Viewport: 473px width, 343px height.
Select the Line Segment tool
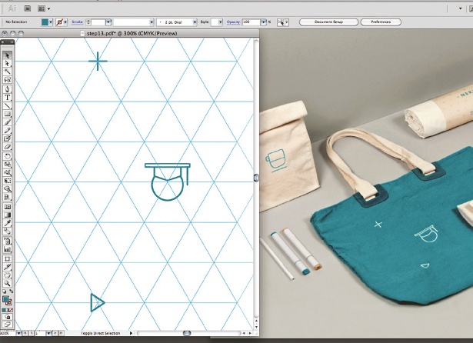click(7, 106)
